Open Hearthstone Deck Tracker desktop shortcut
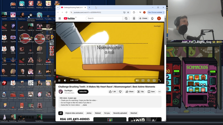This screenshot has width=223, height=125. pos(31,17)
